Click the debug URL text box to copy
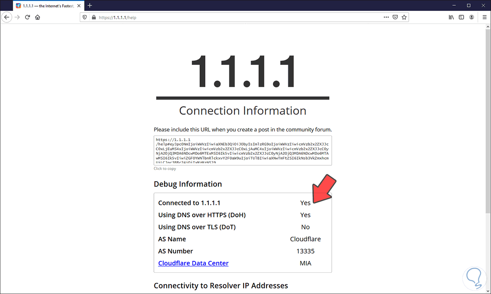Image resolution: width=491 pixels, height=294 pixels. (243, 151)
